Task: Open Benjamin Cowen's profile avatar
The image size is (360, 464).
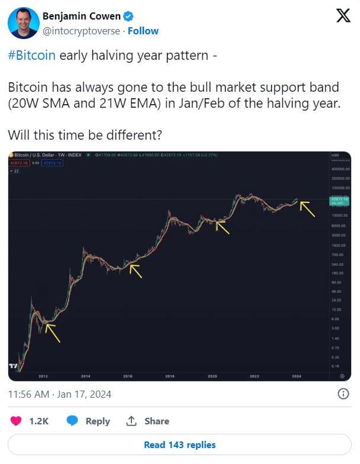Action: point(24,23)
